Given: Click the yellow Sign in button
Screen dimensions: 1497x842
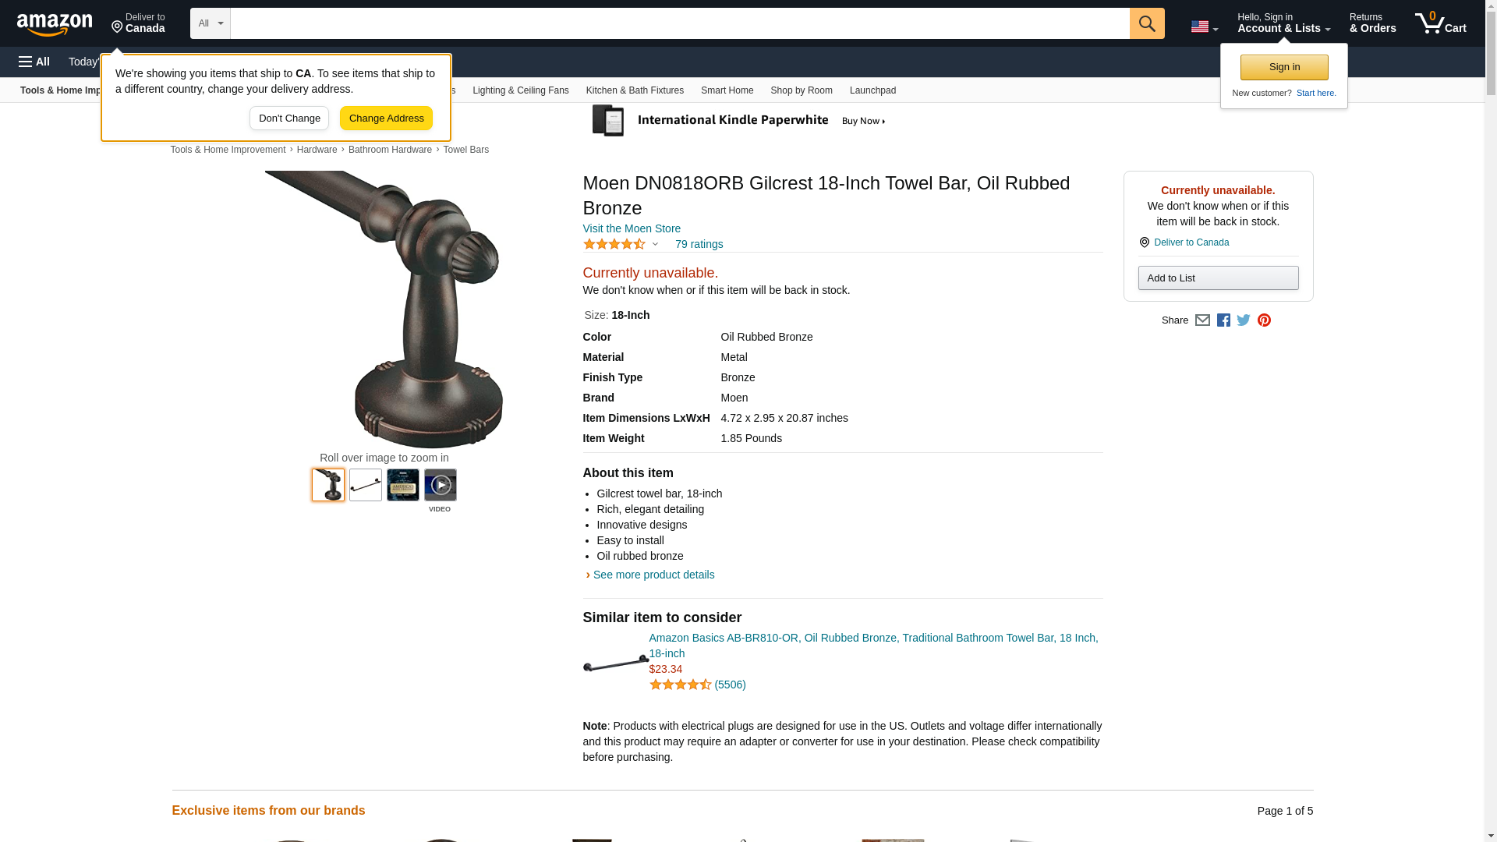Looking at the screenshot, I should 1284,67.
